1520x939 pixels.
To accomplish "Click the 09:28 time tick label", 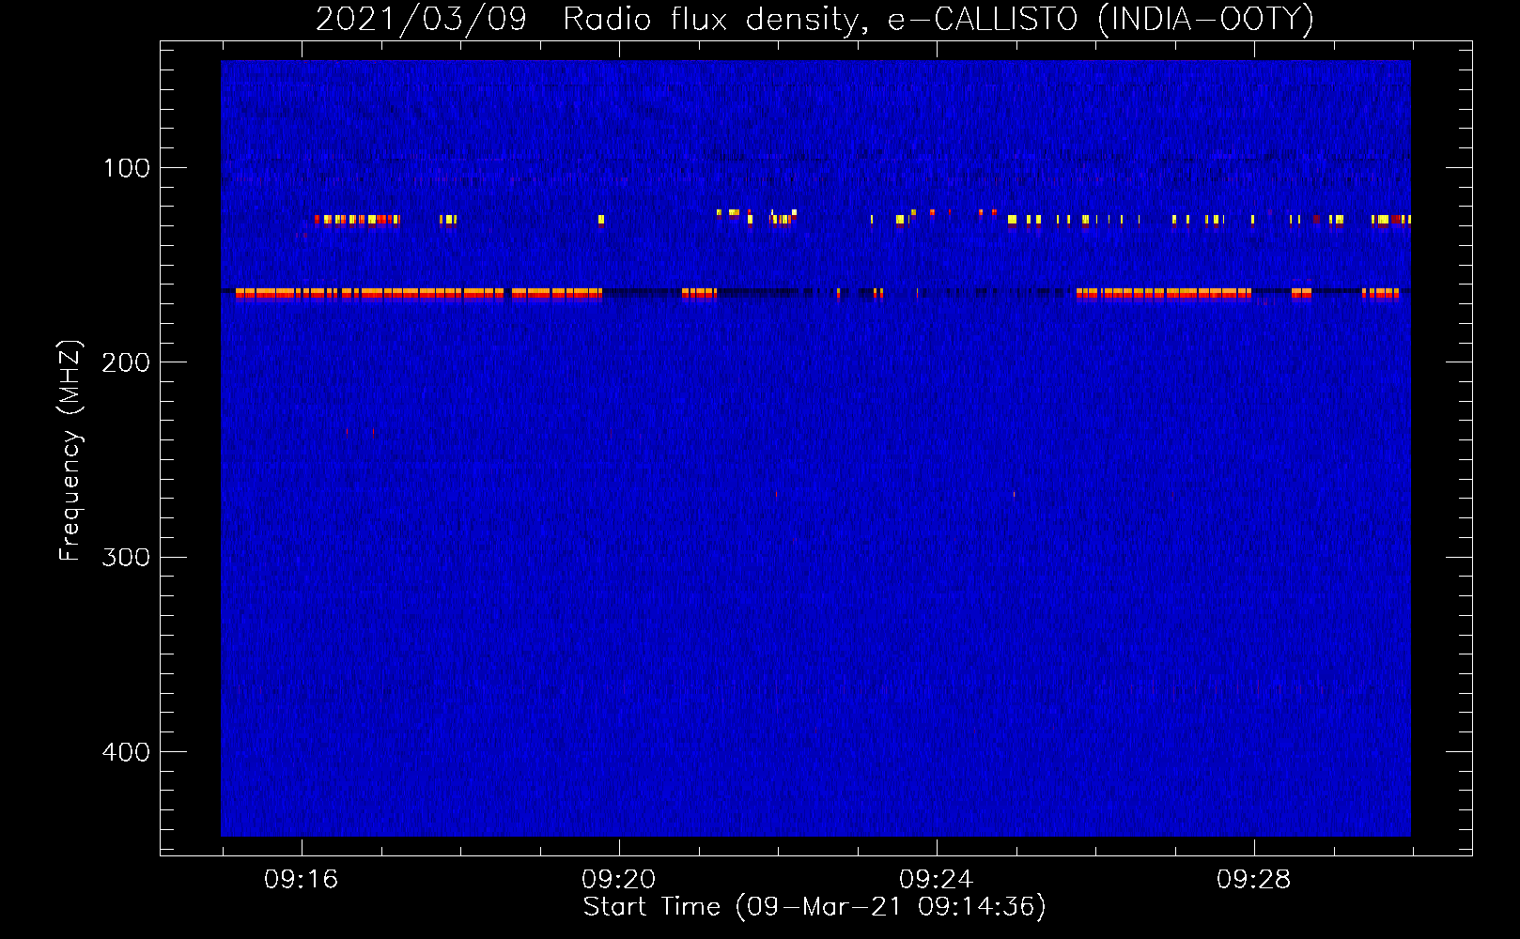I will 1253,880.
